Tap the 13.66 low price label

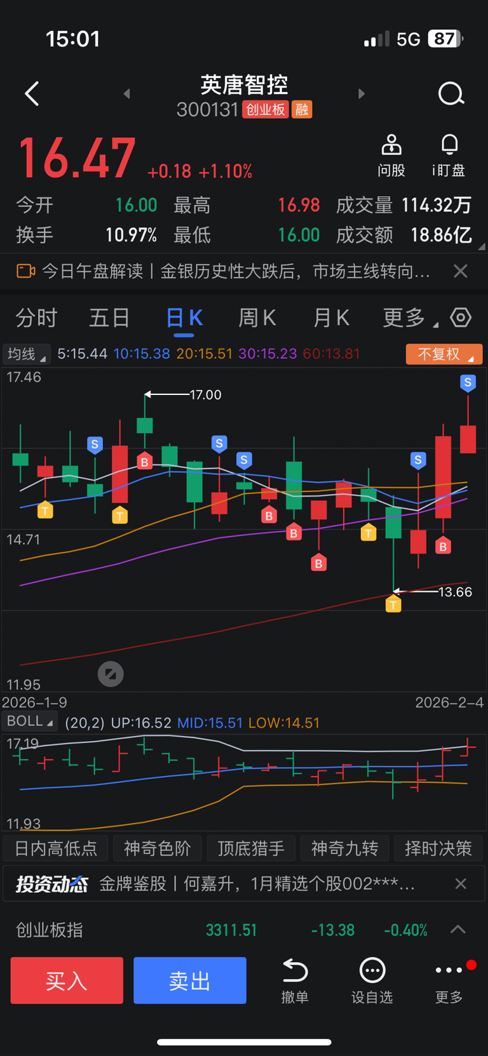[456, 592]
